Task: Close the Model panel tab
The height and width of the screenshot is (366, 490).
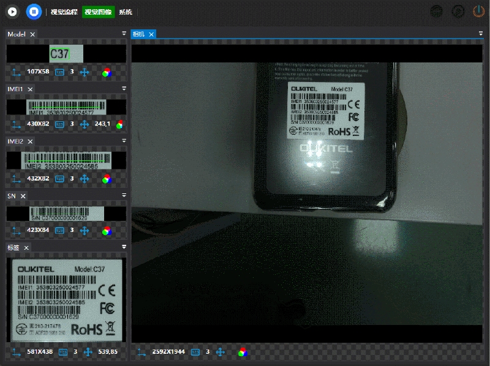Action: (x=32, y=34)
